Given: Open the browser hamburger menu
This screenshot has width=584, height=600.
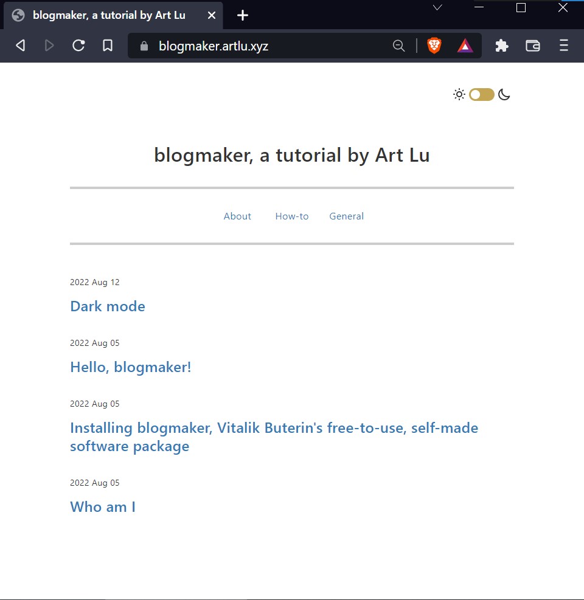Looking at the screenshot, I should tap(563, 45).
